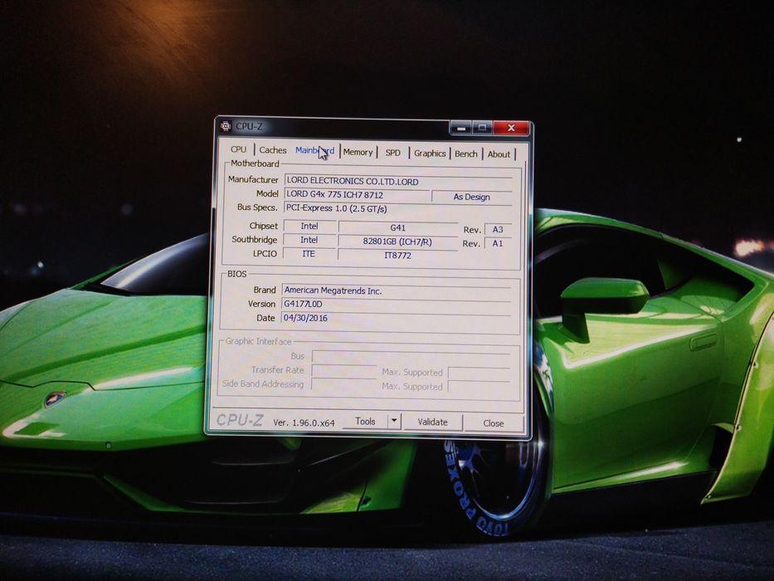Close CPU-Z with the red X
Viewport: 774px width, 581px height.
(x=511, y=128)
